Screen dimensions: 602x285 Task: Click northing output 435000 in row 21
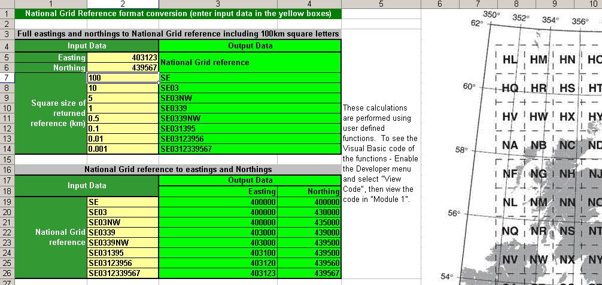309,222
